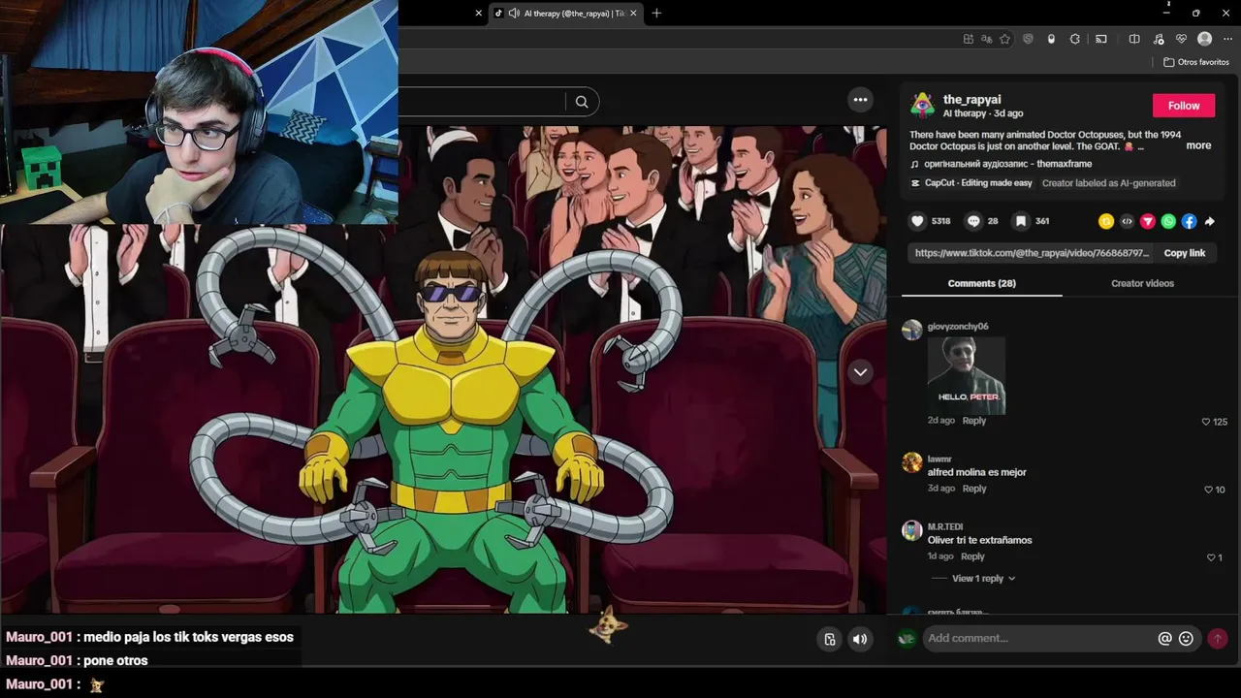Reply to glovyzonchy06's comment
Image resolution: width=1241 pixels, height=698 pixels.
point(974,421)
